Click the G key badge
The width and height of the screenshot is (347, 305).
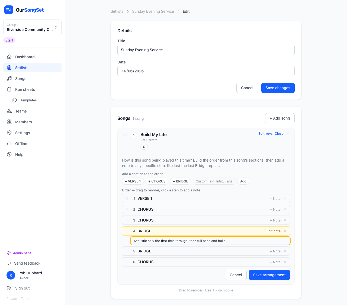tap(144, 147)
